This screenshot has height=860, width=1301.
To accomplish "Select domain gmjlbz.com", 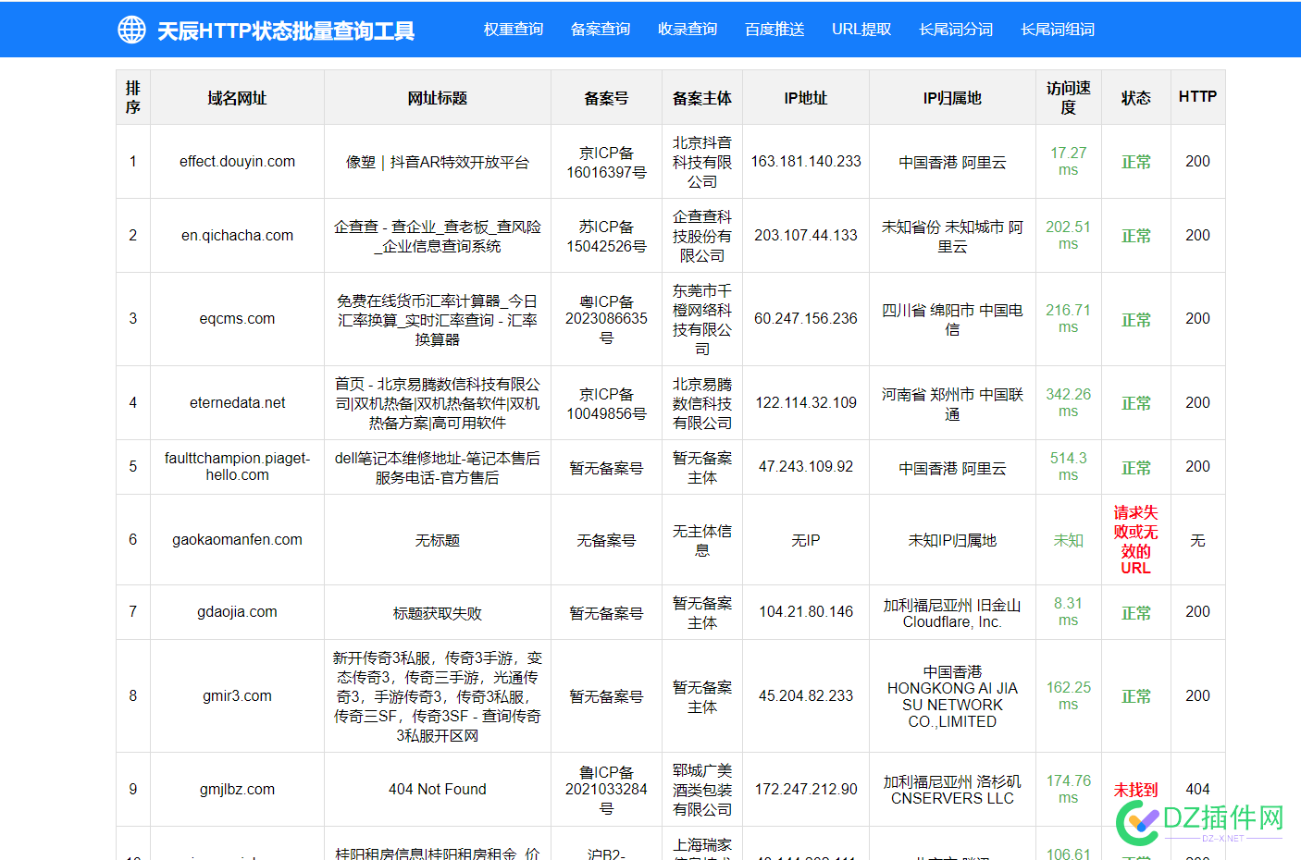I will pos(237,789).
